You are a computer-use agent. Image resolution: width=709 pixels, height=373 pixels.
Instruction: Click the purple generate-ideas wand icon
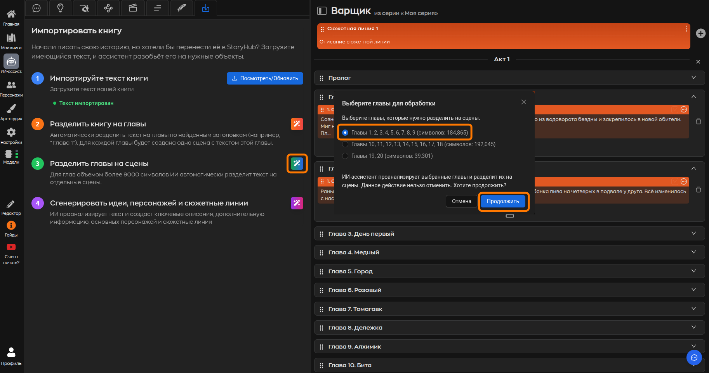(297, 203)
